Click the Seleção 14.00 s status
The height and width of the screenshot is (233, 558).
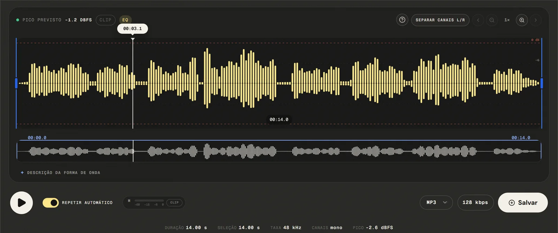(x=239, y=228)
